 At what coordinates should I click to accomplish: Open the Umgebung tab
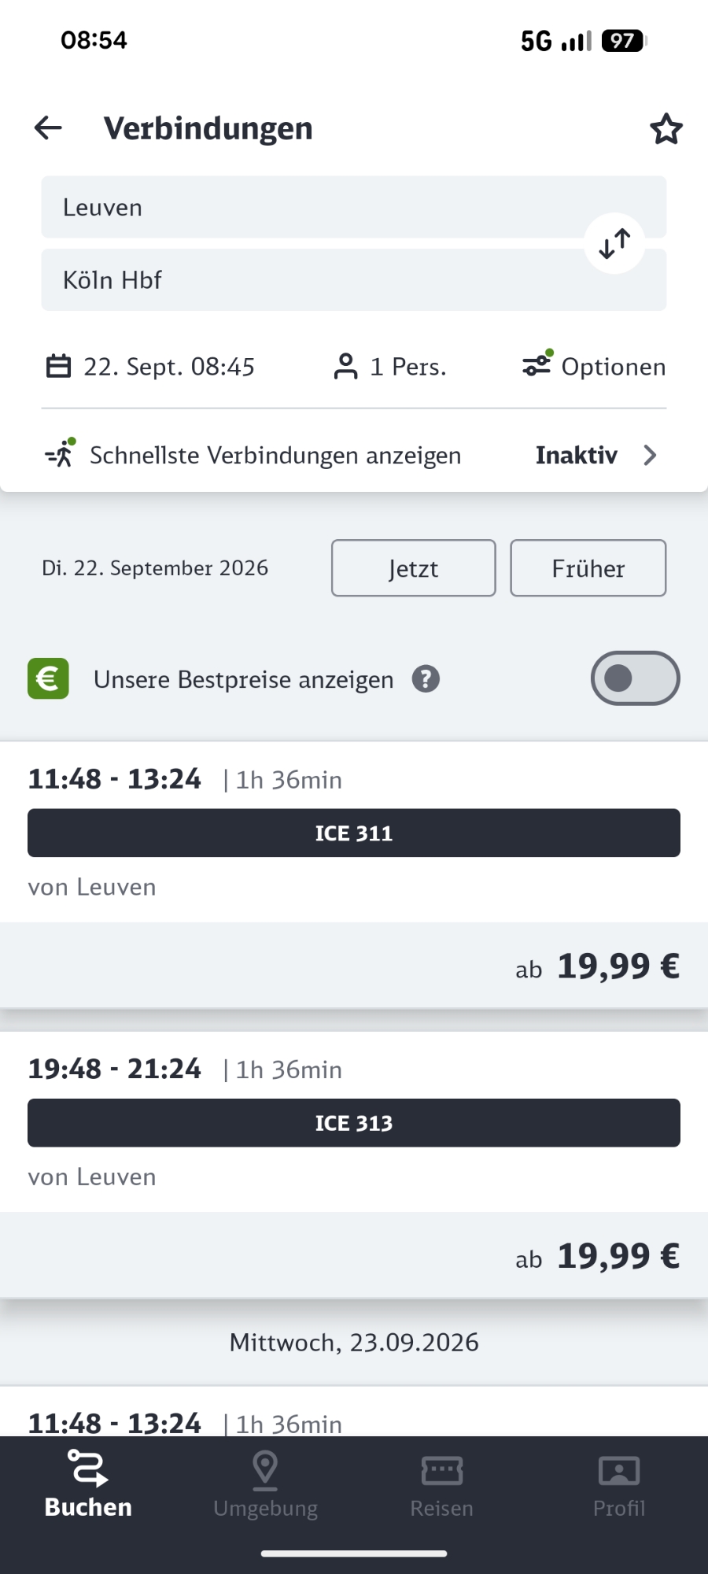(x=266, y=1484)
